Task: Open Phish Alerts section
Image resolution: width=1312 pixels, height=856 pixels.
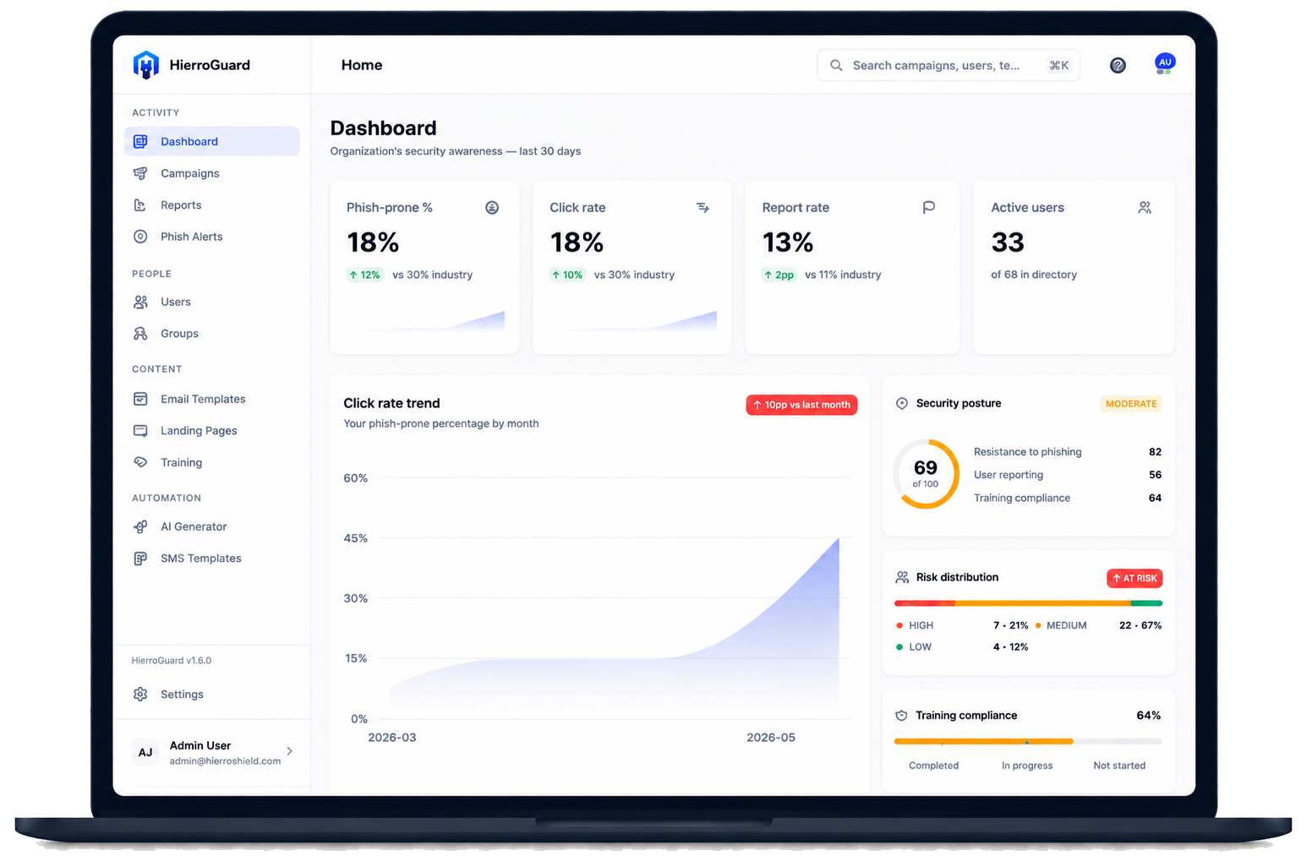Action: pos(212,237)
